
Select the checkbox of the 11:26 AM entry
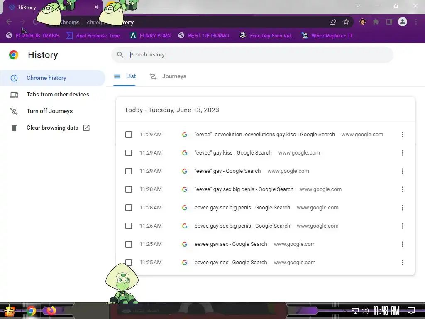[x=129, y=226]
